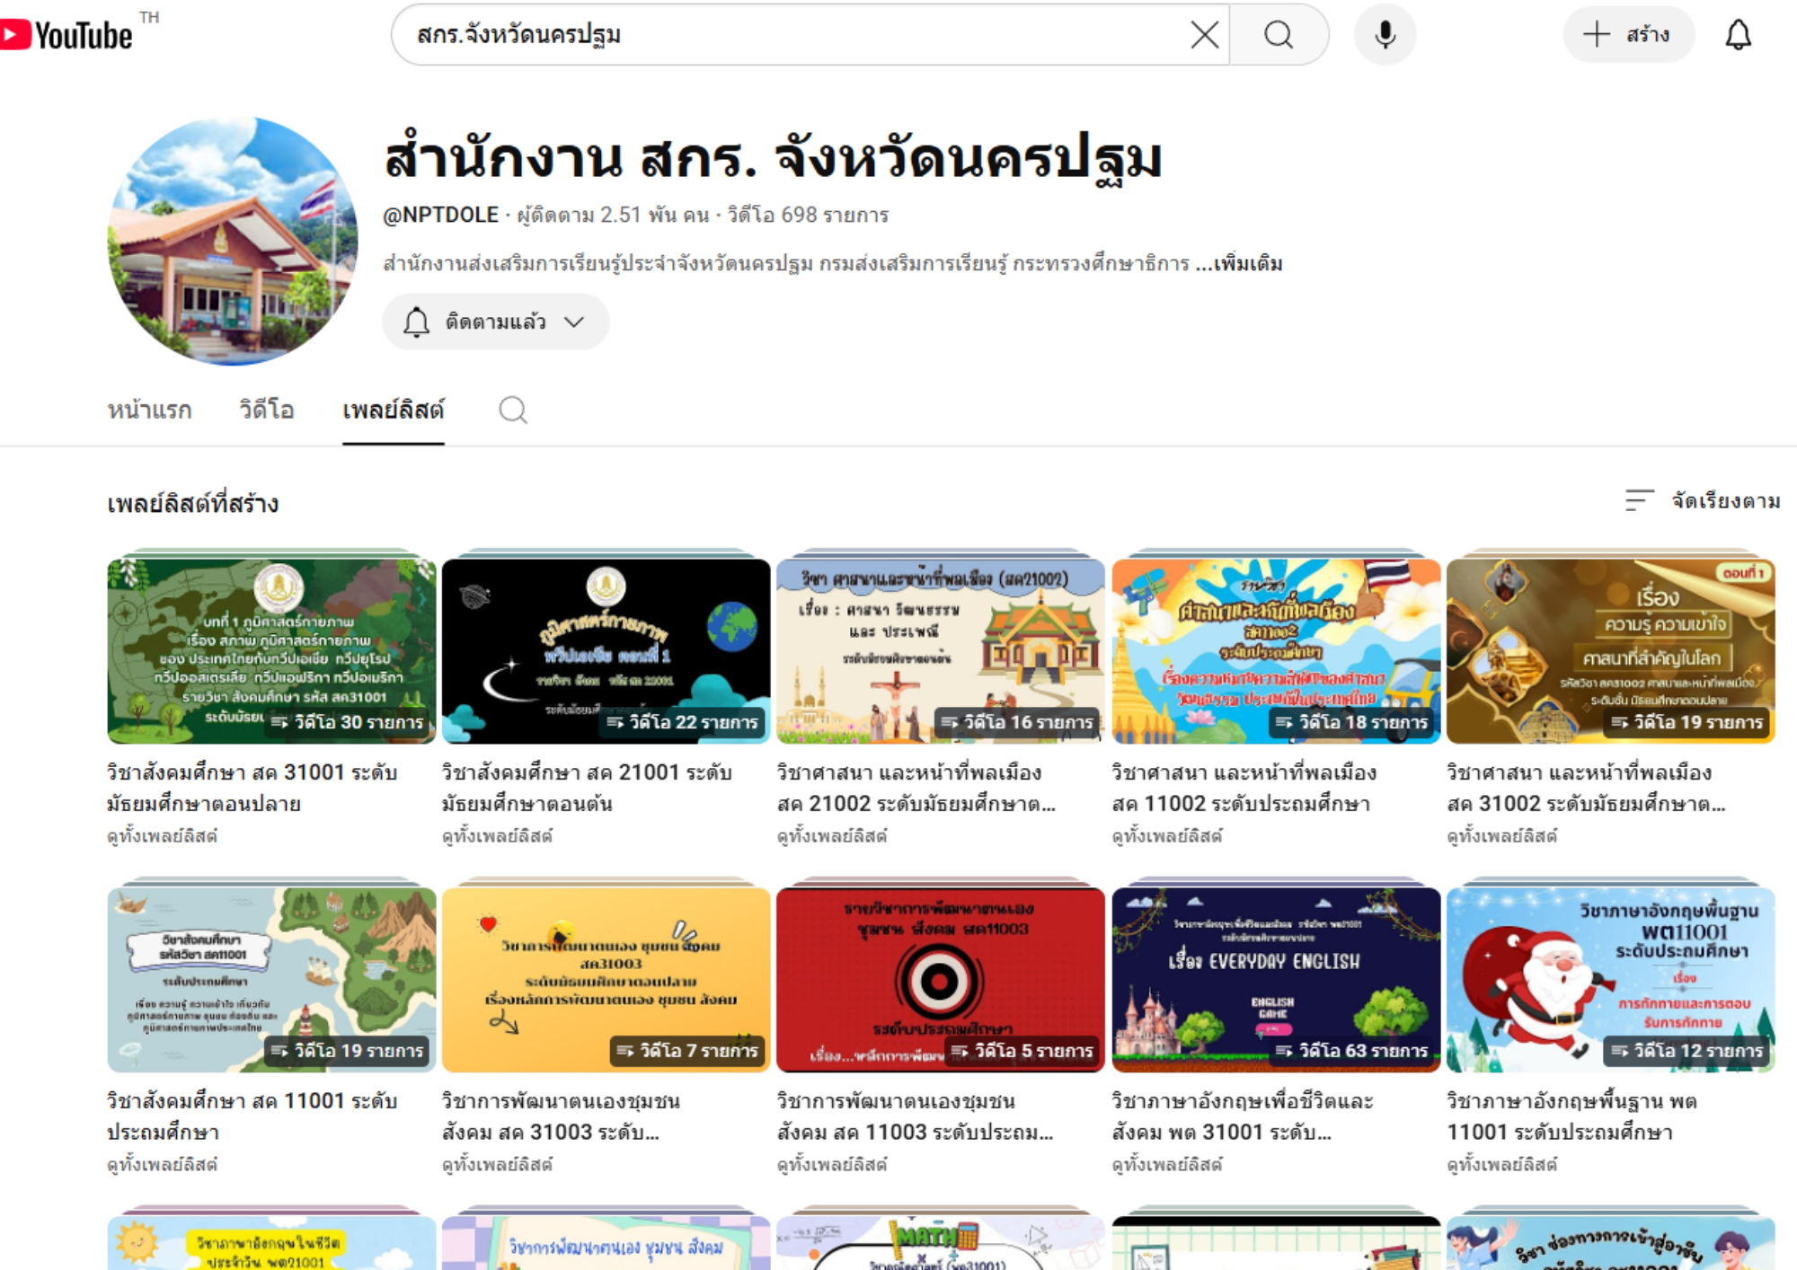Open the สค 21002 playlist thumbnail with 16 videos
Image resolution: width=1797 pixels, height=1270 pixels.
click(x=941, y=651)
